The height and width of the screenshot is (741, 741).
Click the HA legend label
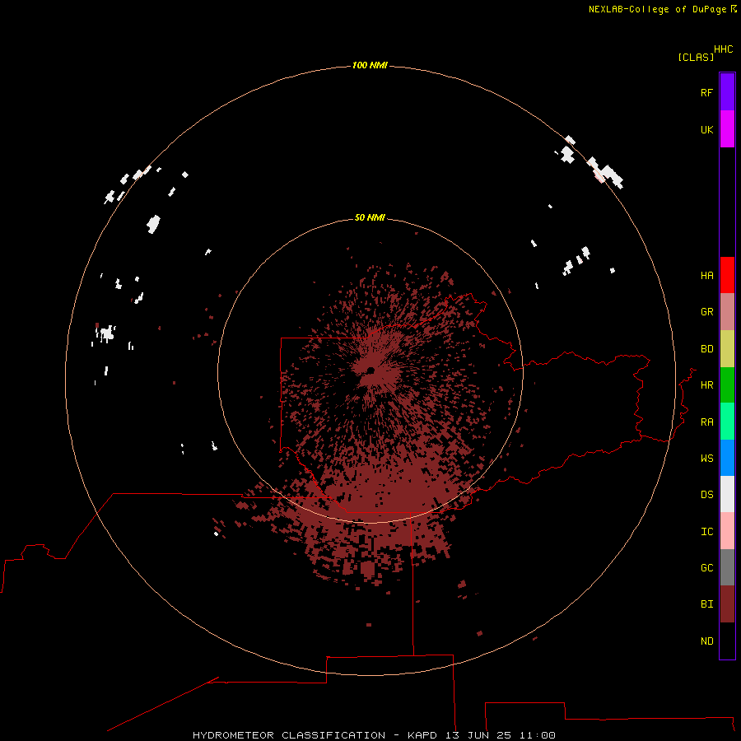(x=706, y=276)
